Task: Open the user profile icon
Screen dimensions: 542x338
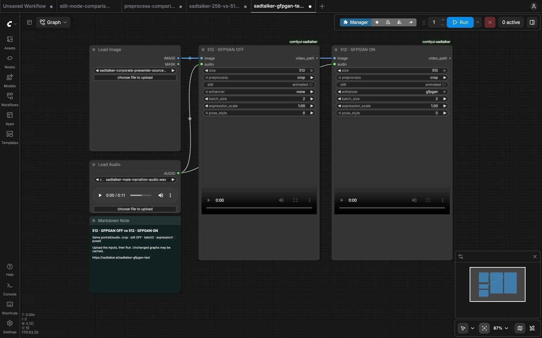Action: [x=534, y=6]
